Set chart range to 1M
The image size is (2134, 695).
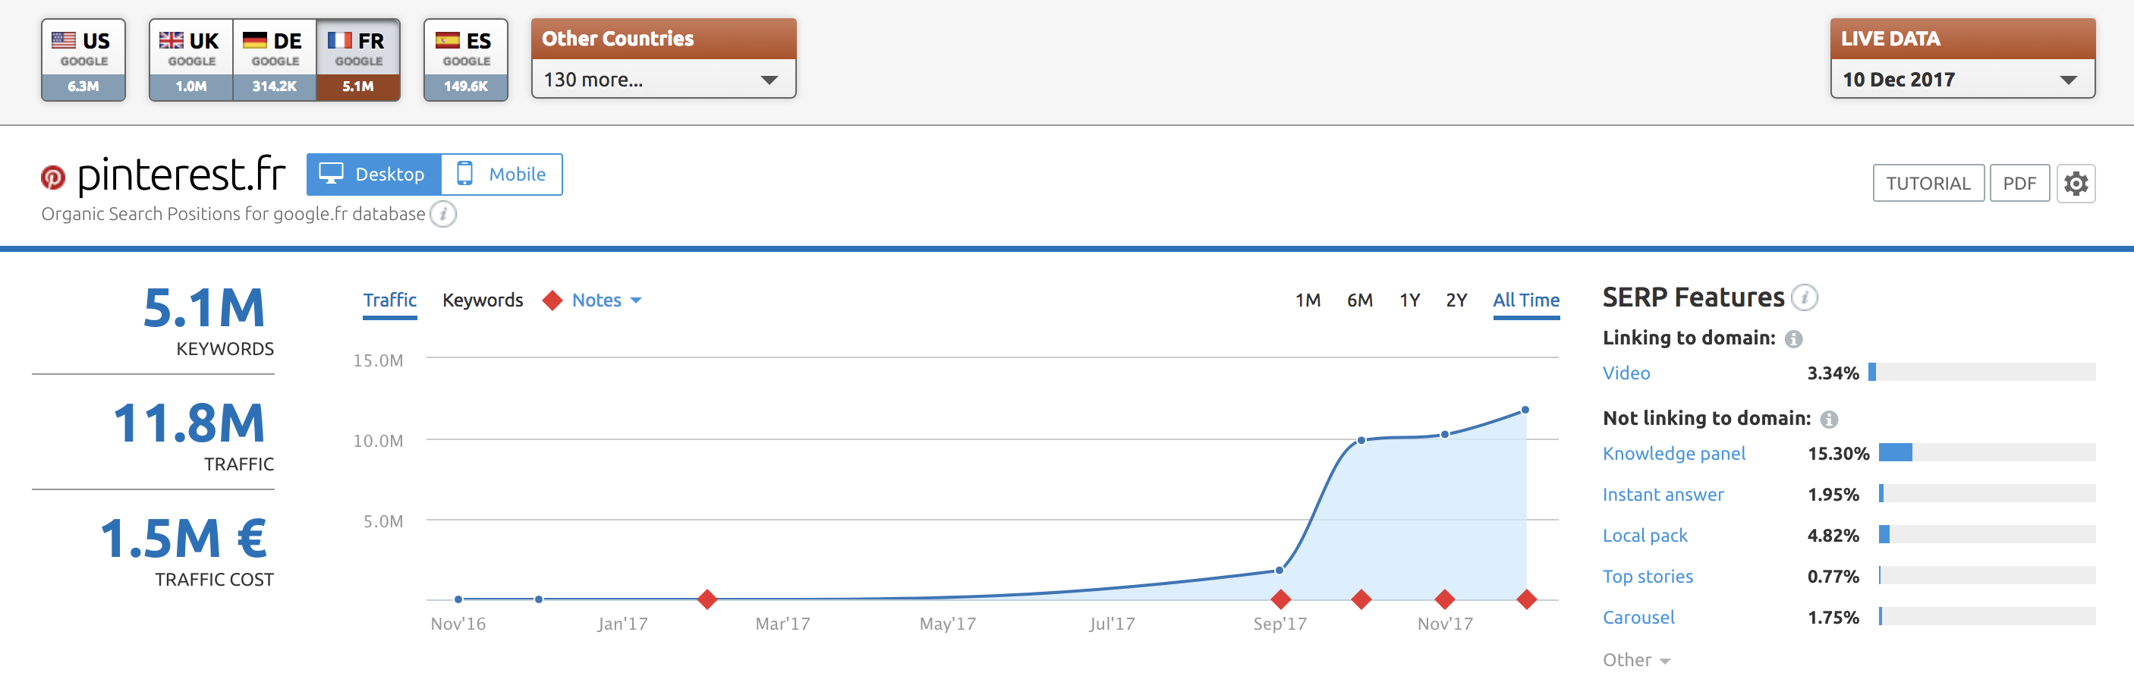click(x=1308, y=300)
